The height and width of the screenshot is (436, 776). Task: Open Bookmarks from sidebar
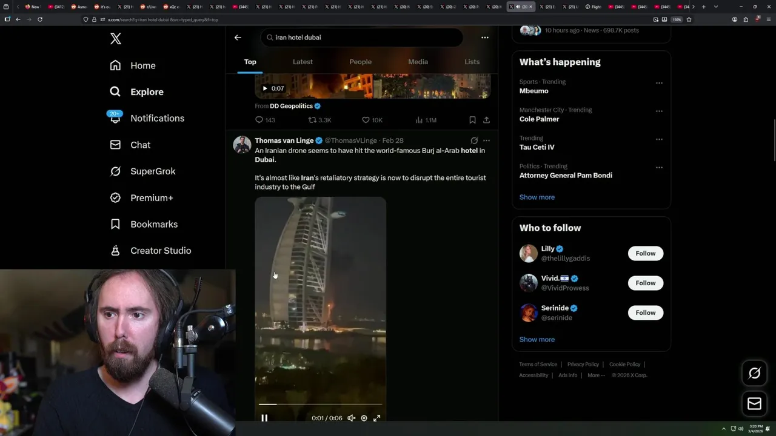tap(144, 224)
